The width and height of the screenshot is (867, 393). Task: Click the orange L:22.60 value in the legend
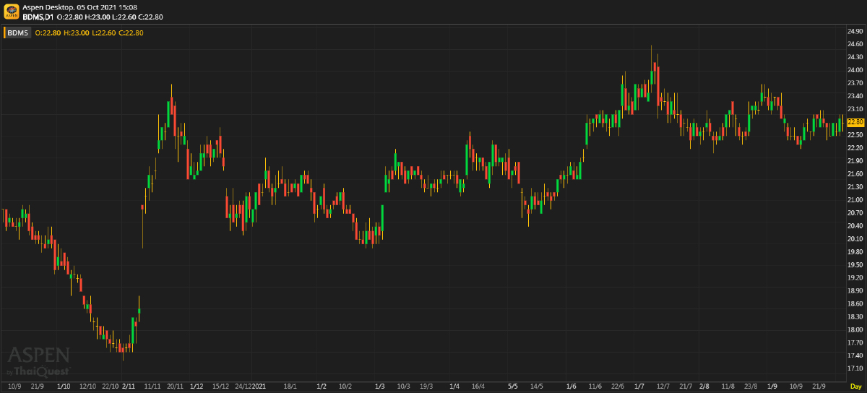point(103,33)
